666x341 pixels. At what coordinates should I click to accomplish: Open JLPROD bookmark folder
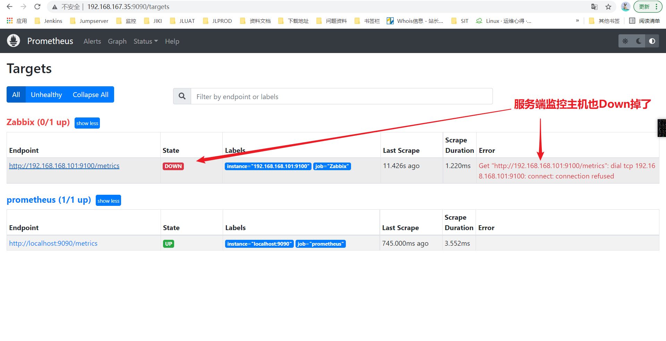(x=217, y=21)
